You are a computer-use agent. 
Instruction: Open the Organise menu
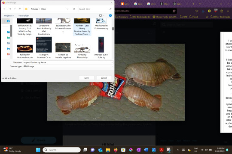tap(9, 16)
